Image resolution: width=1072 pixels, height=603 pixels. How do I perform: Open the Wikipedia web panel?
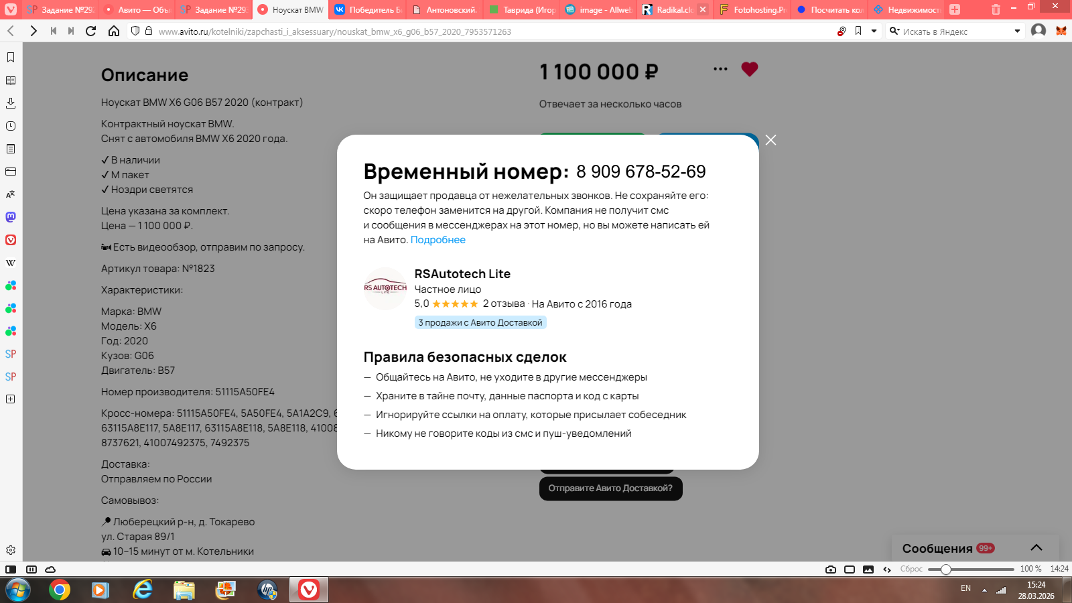tap(11, 263)
